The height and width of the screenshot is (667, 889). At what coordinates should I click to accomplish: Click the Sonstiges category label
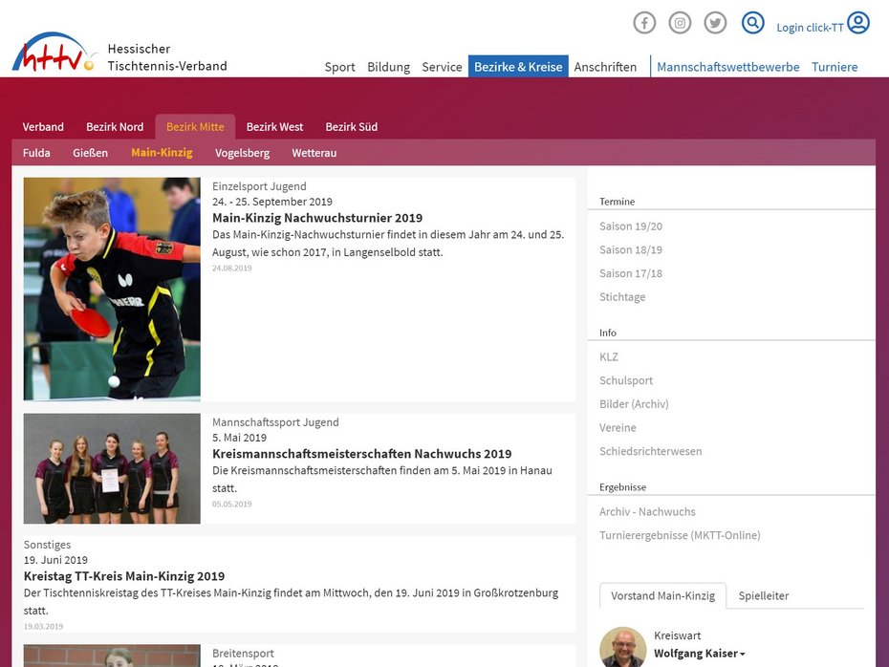[x=47, y=545]
